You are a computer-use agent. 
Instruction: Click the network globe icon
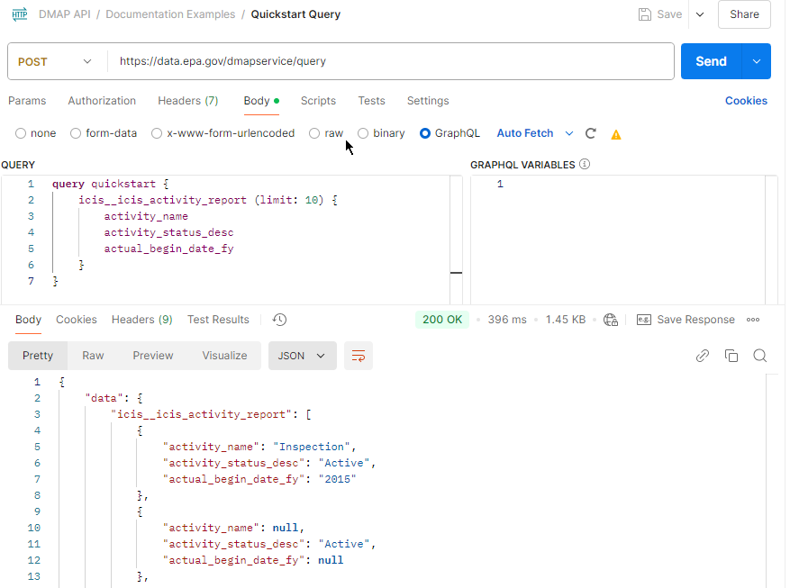pos(612,320)
